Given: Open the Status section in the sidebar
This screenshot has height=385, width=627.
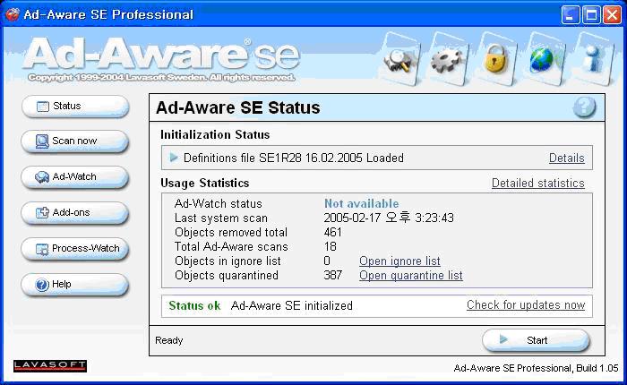Looking at the screenshot, I should tap(75, 106).
